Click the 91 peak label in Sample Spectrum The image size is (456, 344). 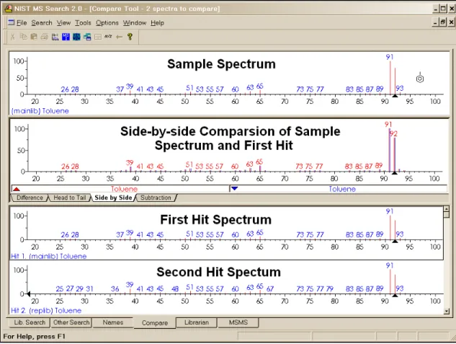(x=390, y=57)
